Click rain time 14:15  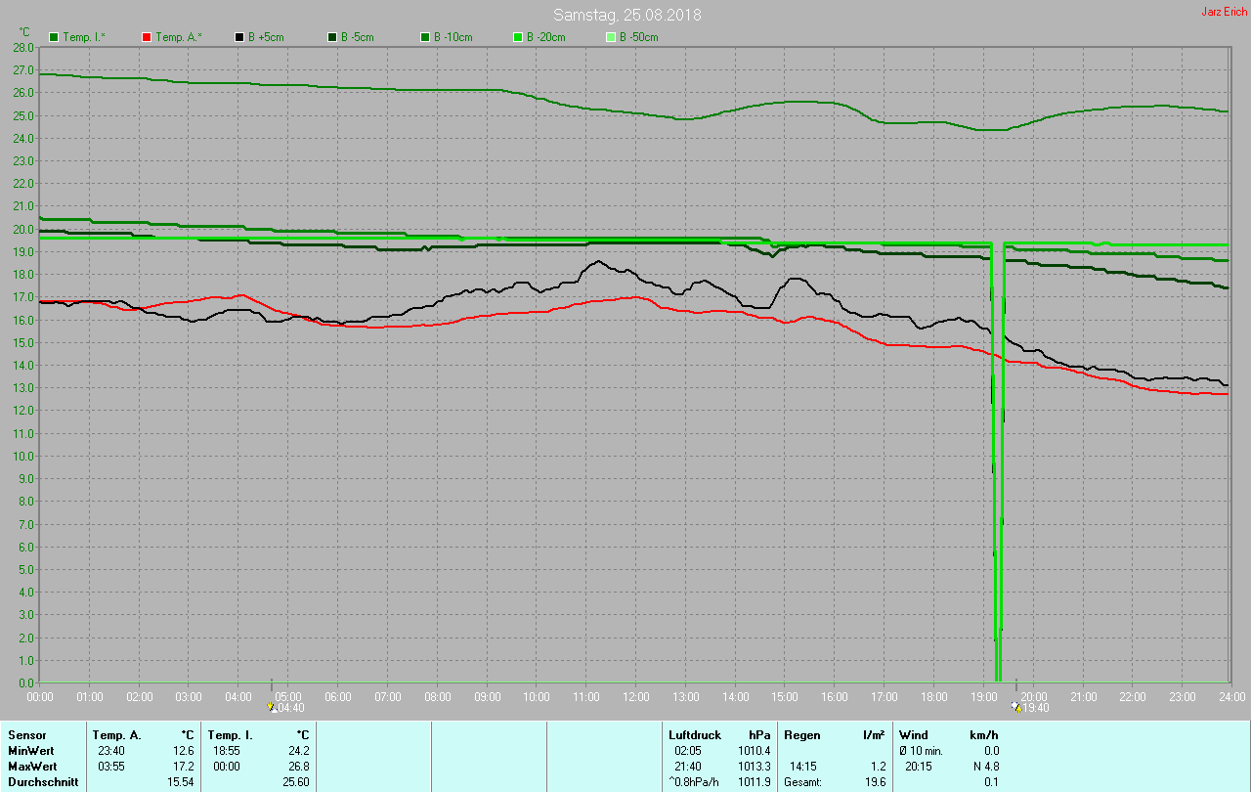click(803, 766)
